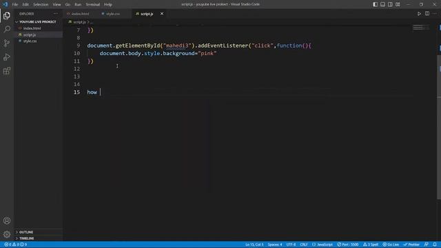The image size is (441, 248).
Task: Click script.js breadcrumb item
Action: [80, 22]
